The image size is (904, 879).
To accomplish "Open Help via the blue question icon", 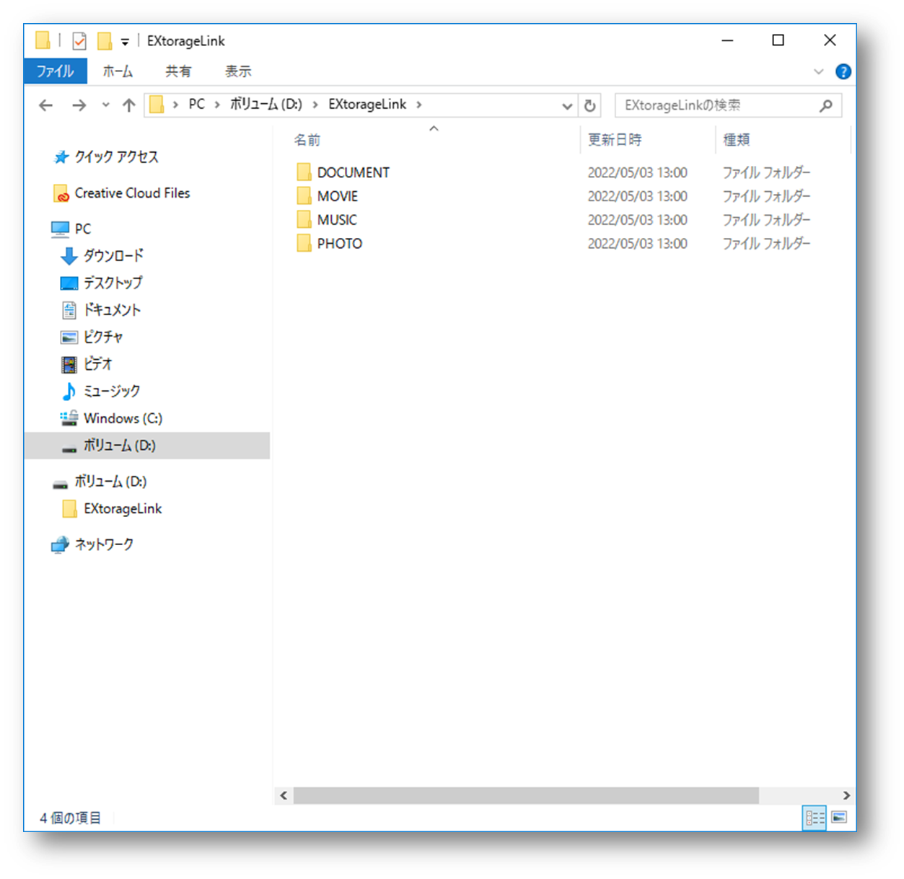I will pyautogui.click(x=843, y=71).
